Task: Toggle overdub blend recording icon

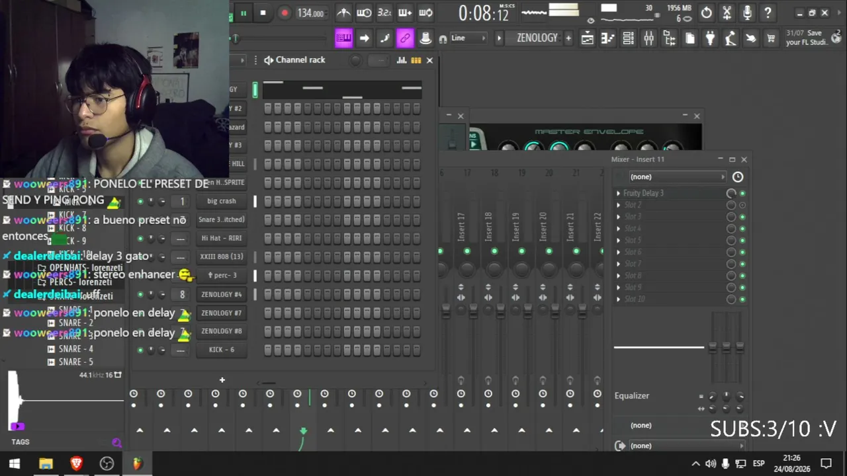Action: point(405,13)
